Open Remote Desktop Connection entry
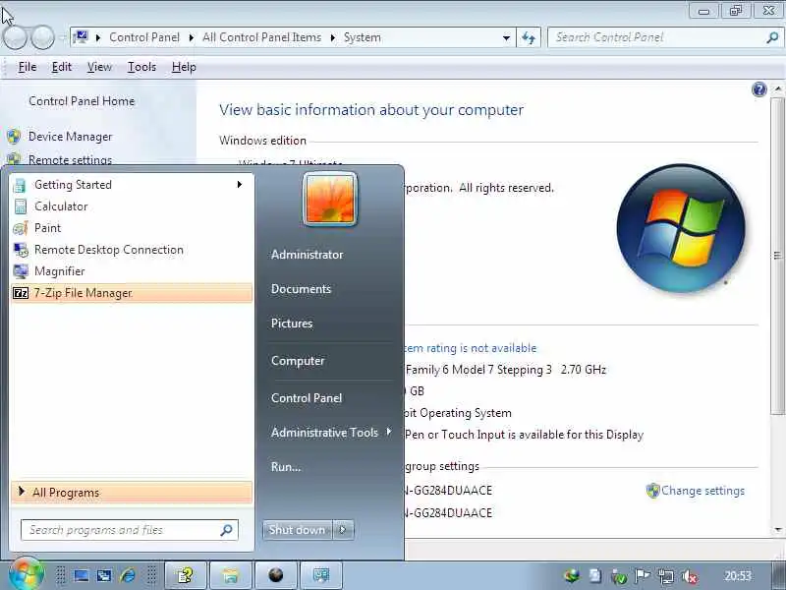 point(132,250)
